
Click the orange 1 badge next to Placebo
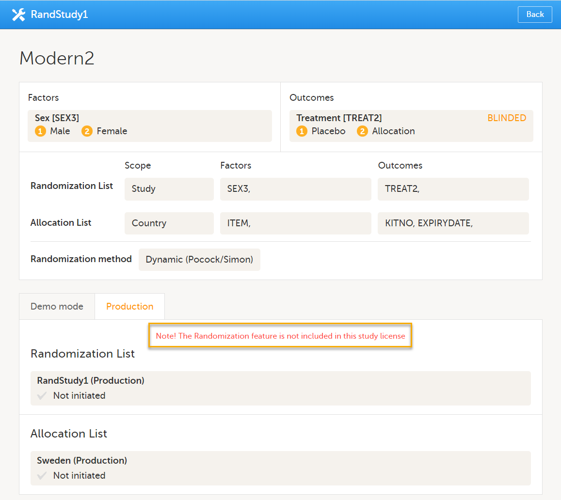pyautogui.click(x=302, y=131)
